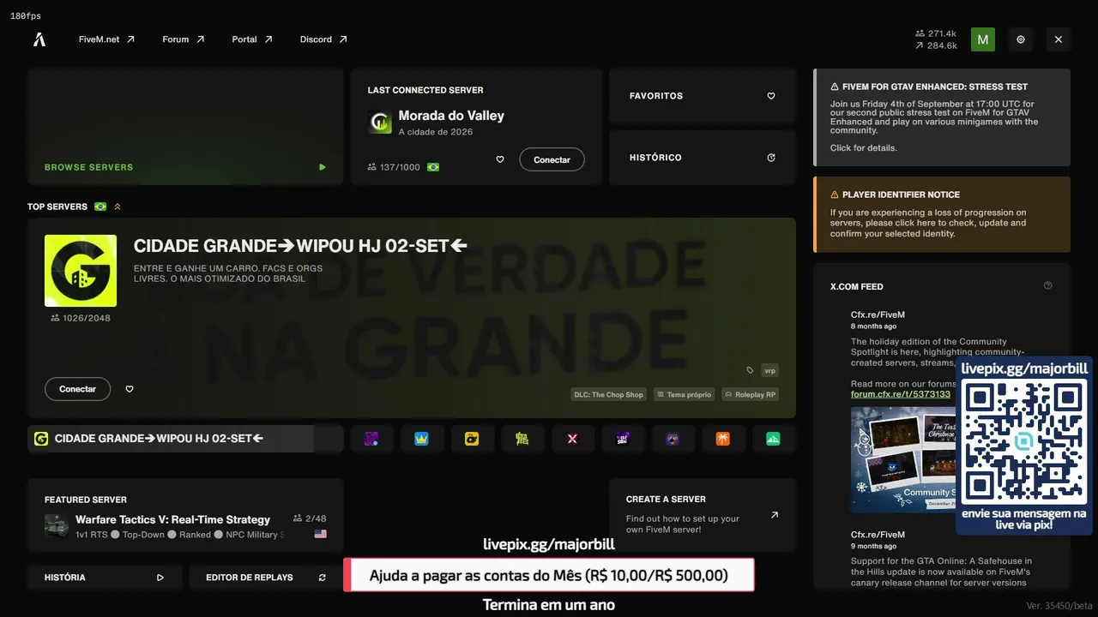Open the settings gear in the header
1098x617 pixels.
(1021, 39)
